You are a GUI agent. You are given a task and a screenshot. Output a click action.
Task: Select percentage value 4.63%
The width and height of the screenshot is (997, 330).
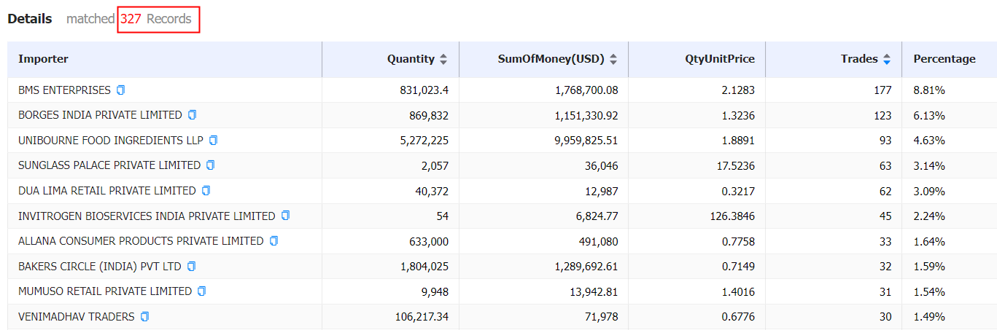pyautogui.click(x=929, y=141)
